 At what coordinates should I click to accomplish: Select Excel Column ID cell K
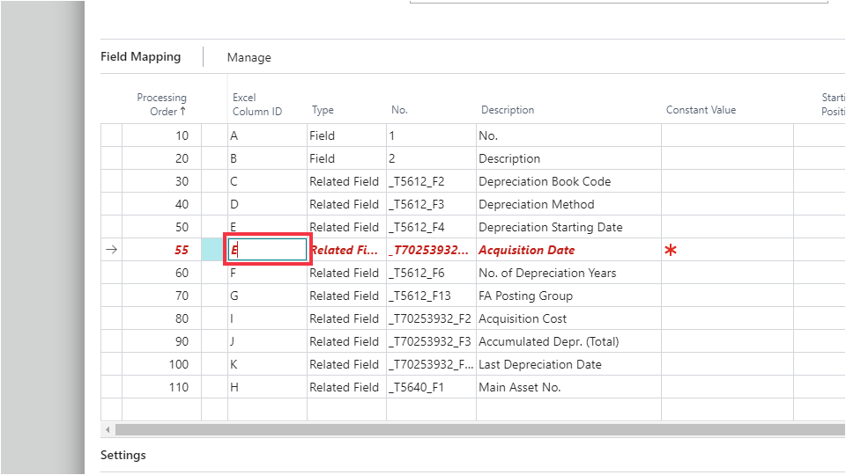(x=234, y=364)
